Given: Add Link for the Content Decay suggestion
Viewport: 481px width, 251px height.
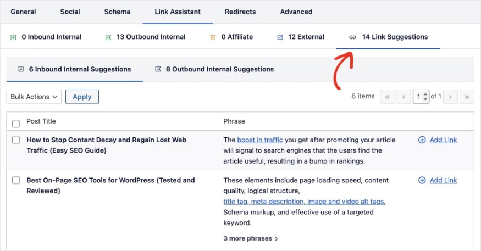Looking at the screenshot, I should click(x=443, y=140).
